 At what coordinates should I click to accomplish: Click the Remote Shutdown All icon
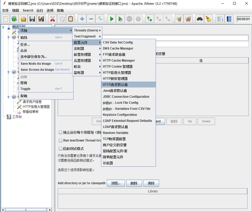[x=168, y=19]
